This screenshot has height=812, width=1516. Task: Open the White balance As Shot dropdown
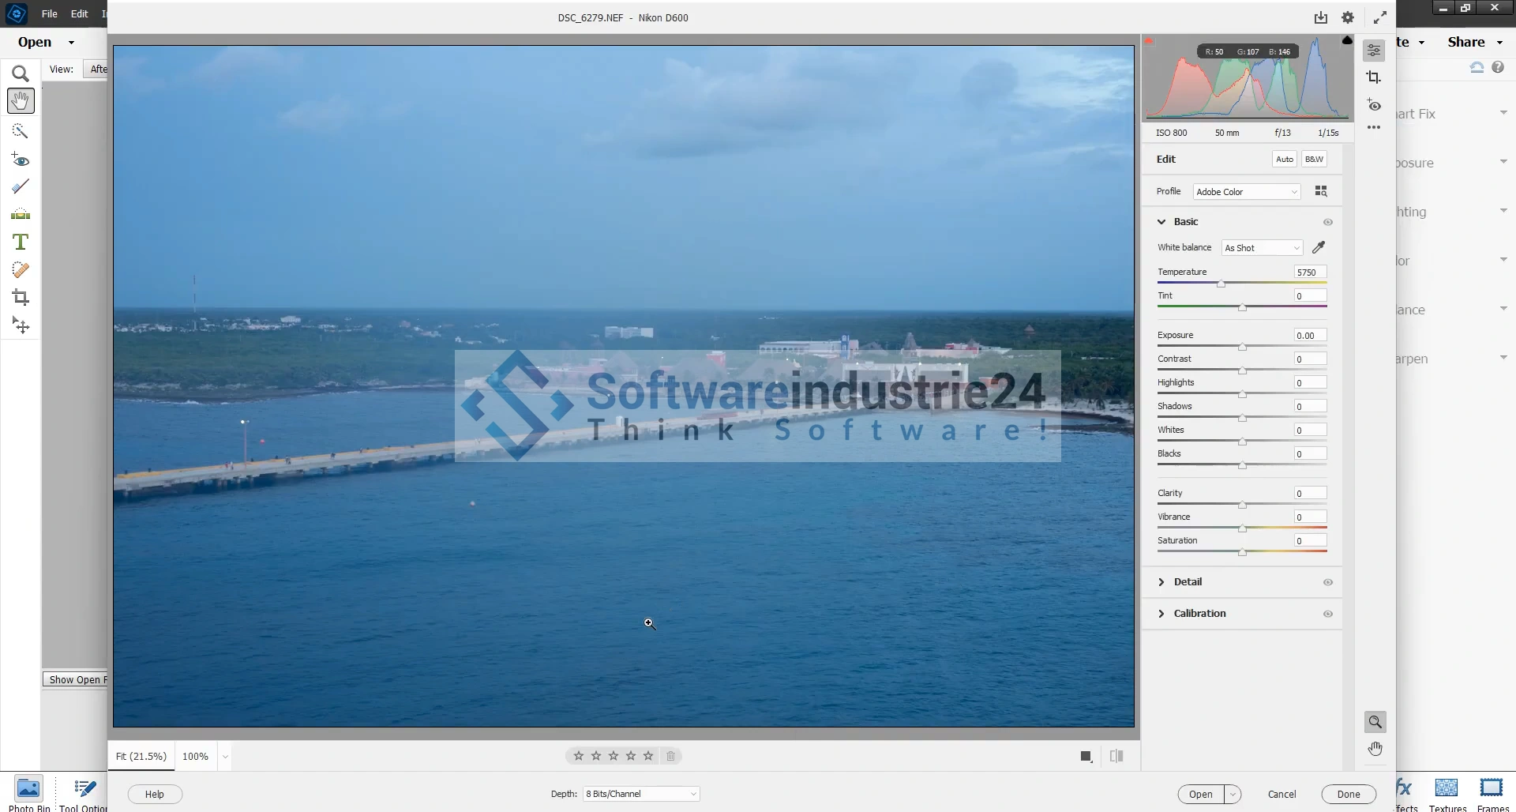click(1261, 248)
